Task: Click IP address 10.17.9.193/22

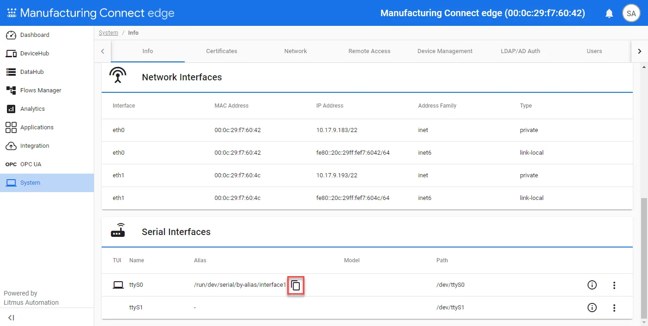Action: (337, 175)
